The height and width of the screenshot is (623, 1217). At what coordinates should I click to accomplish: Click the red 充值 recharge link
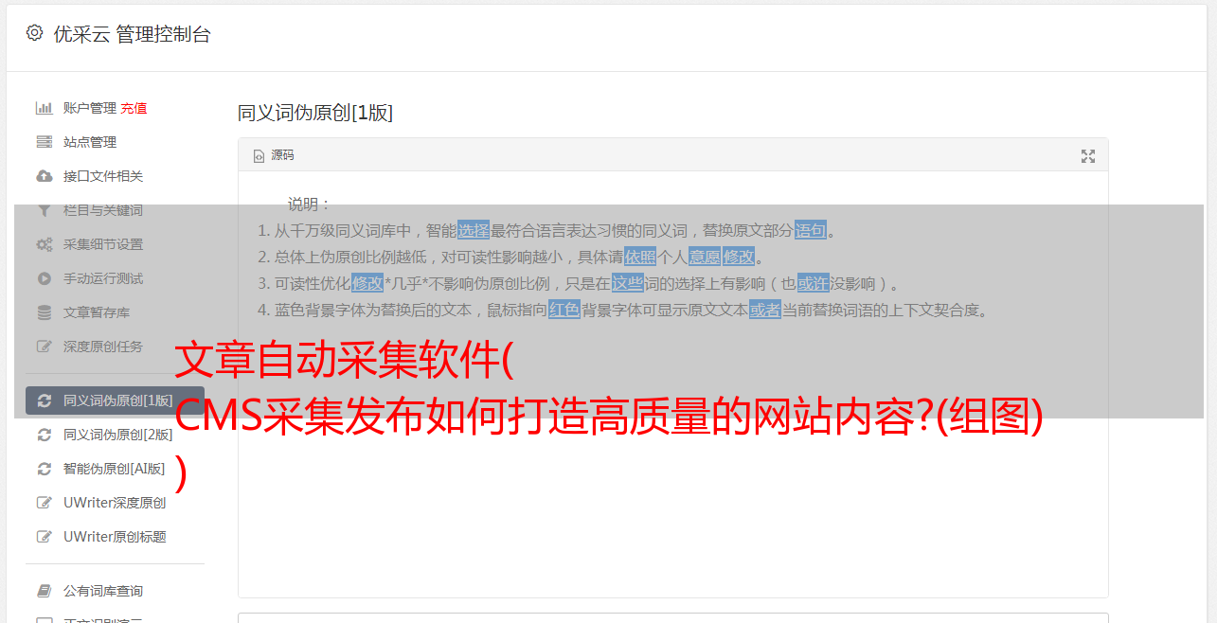coord(134,108)
